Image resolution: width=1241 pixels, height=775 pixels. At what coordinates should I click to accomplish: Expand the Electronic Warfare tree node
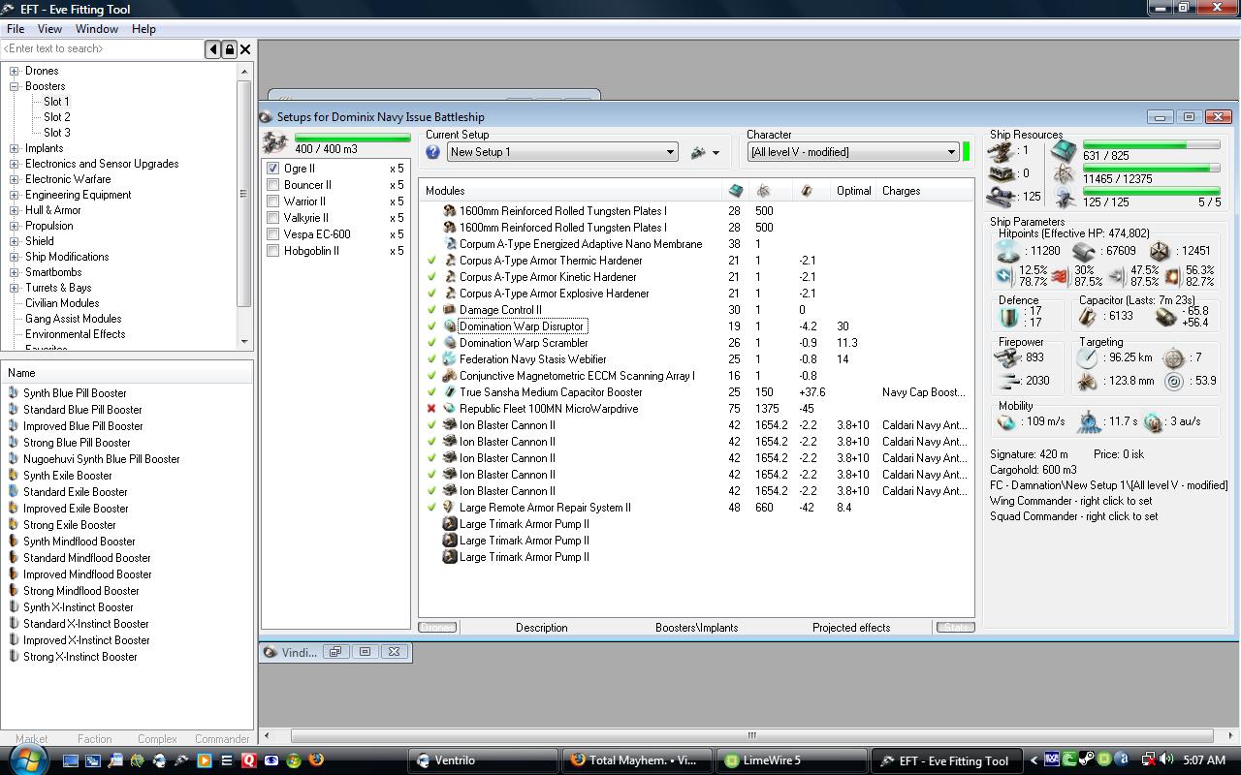pos(15,179)
